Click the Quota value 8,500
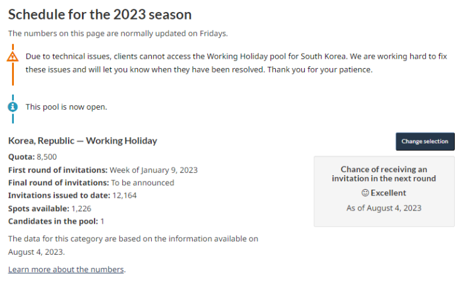This screenshot has width=468, height=283. (x=47, y=157)
